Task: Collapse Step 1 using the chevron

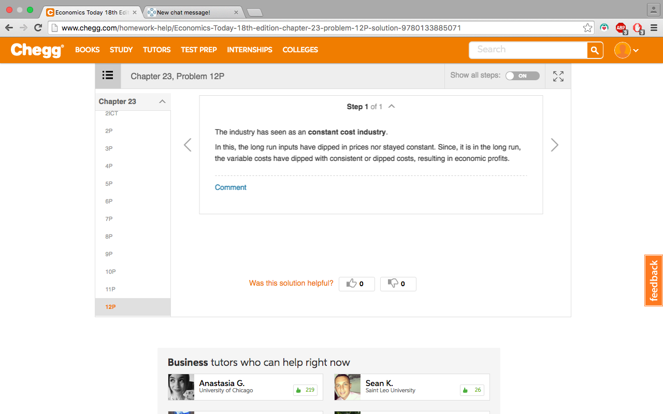Action: [x=392, y=106]
